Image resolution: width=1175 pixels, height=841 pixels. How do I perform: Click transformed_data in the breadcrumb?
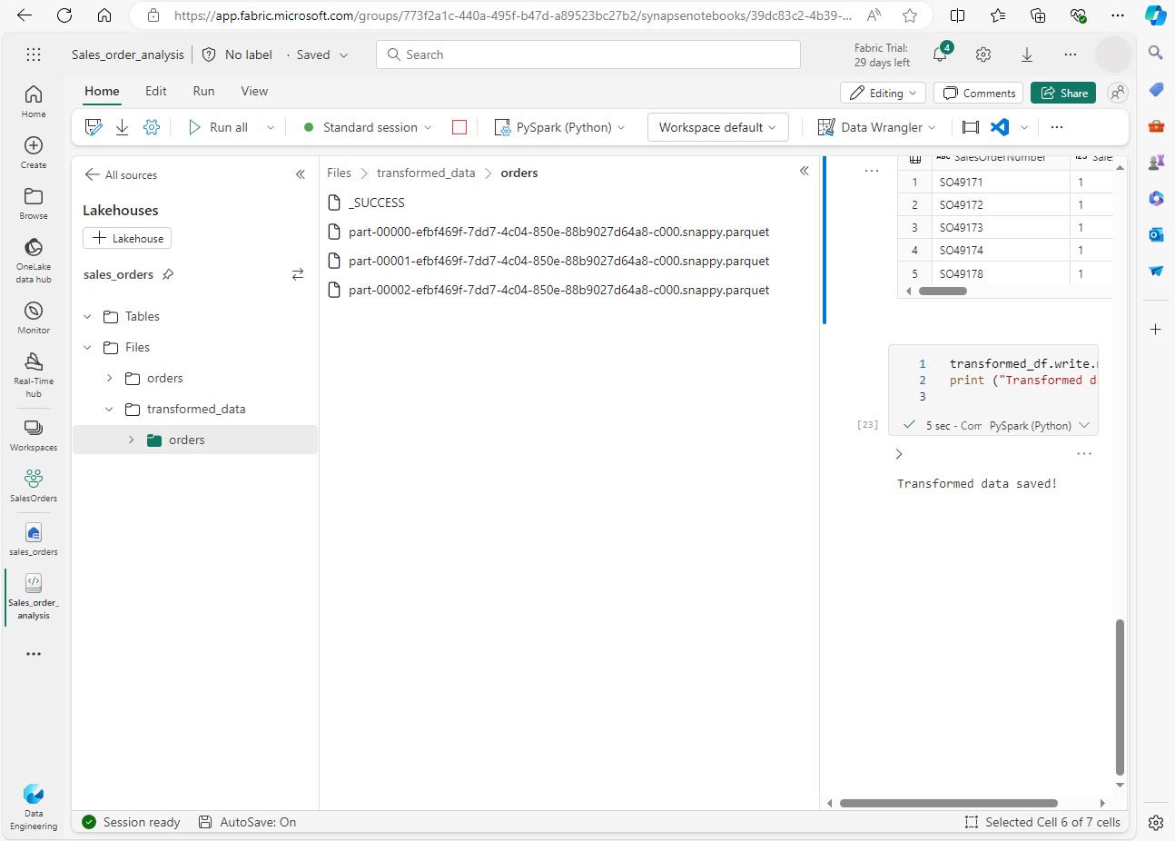(x=426, y=173)
